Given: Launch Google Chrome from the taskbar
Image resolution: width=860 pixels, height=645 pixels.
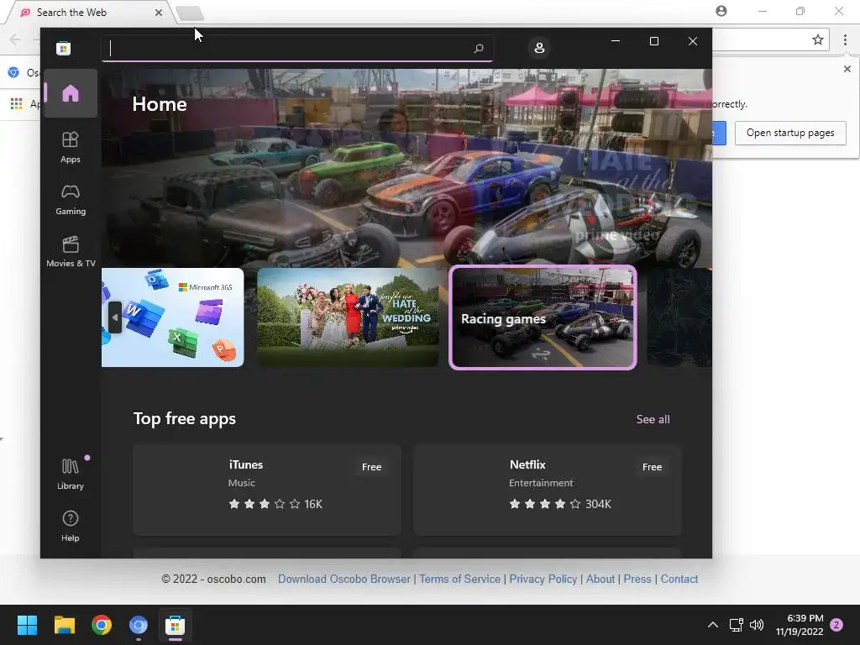Looking at the screenshot, I should pyautogui.click(x=102, y=625).
